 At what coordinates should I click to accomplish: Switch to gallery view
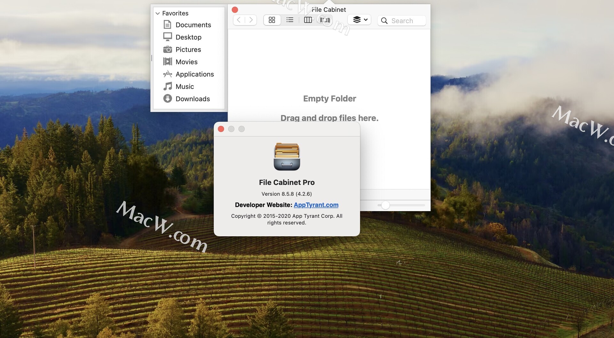[325, 20]
